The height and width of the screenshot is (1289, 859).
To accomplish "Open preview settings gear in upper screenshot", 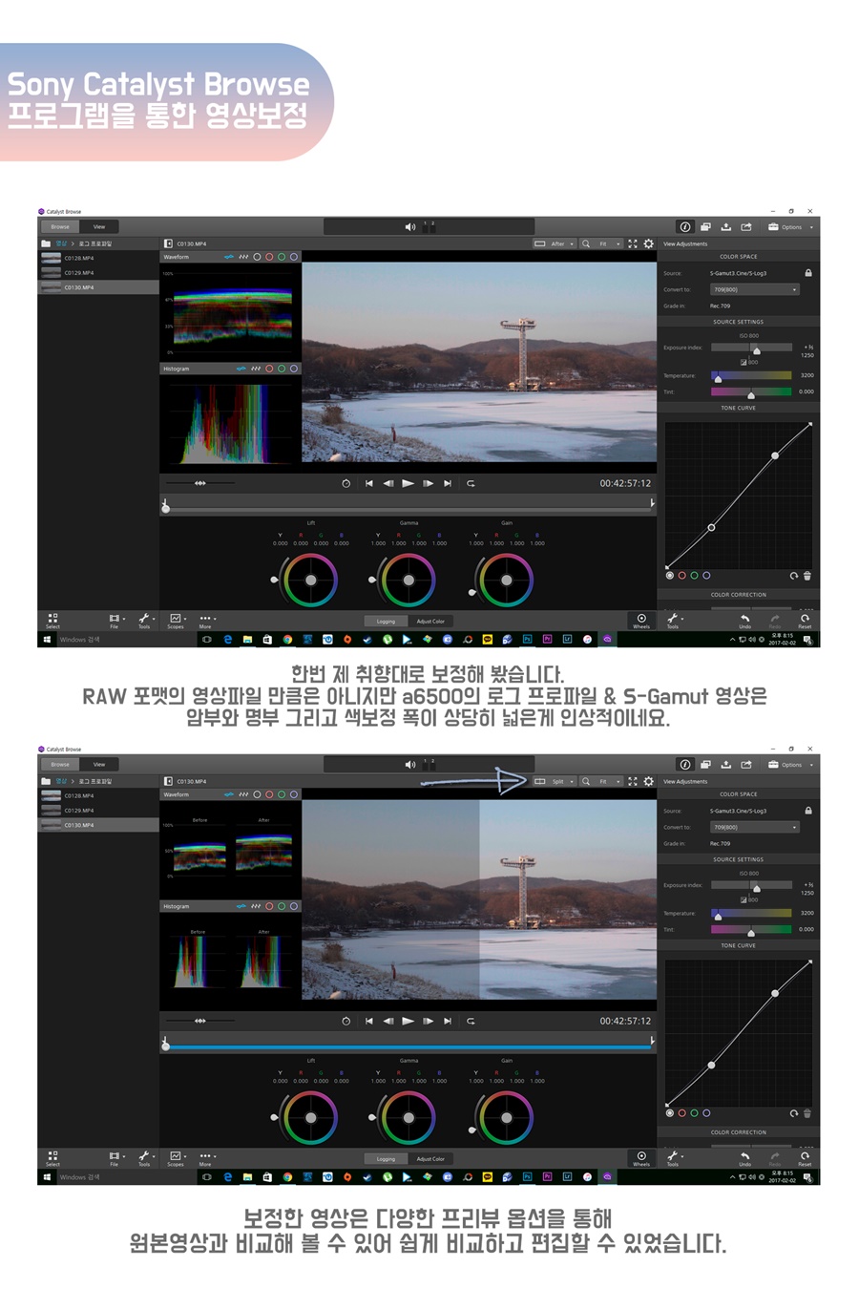I will (648, 243).
